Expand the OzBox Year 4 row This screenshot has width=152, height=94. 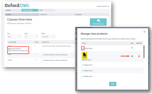[x=83, y=65]
